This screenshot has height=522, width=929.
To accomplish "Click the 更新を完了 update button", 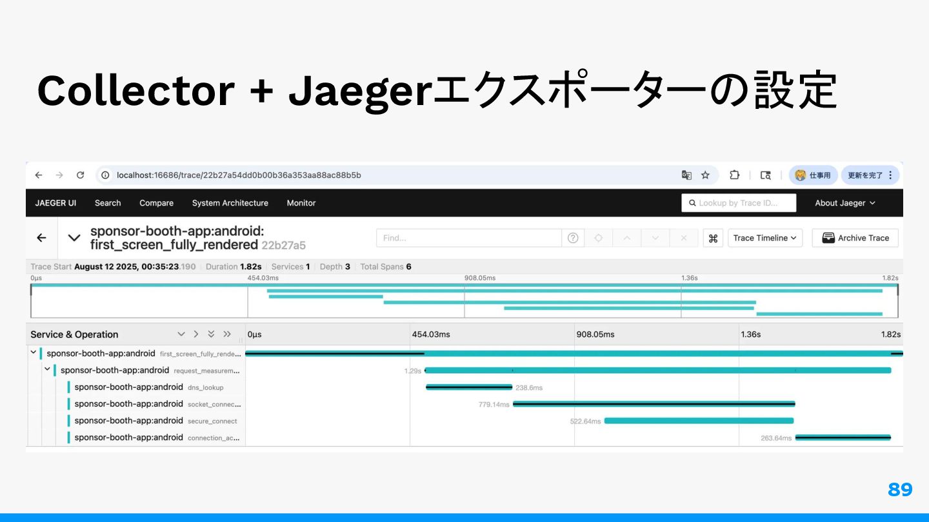I will point(870,175).
